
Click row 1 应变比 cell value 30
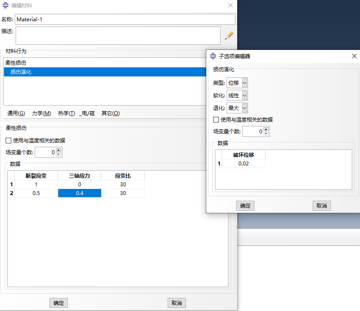click(123, 185)
